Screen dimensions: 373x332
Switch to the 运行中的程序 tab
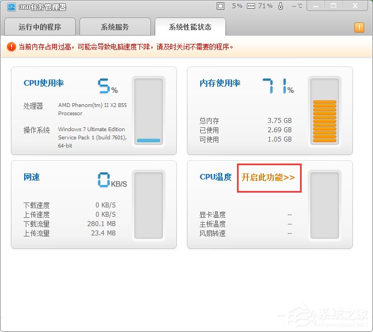pyautogui.click(x=39, y=27)
